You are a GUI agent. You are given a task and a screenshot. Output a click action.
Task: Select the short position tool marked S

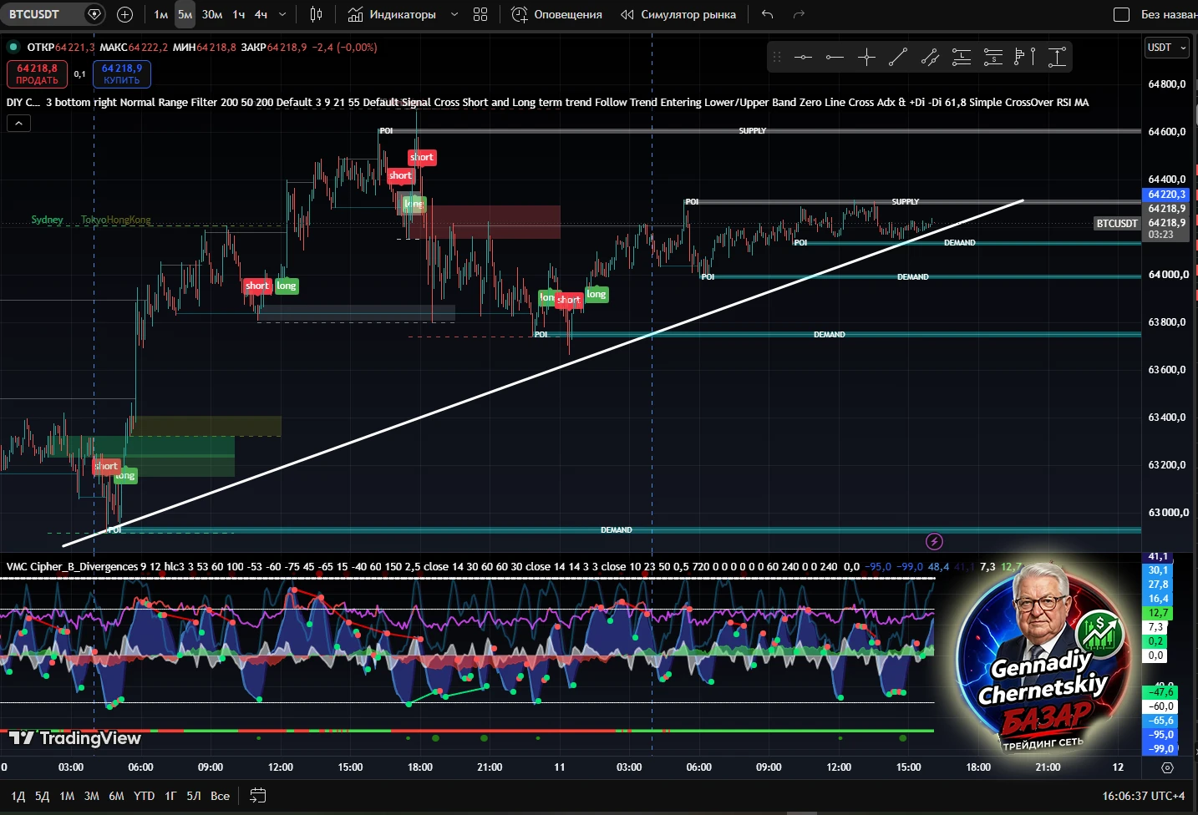(x=993, y=57)
